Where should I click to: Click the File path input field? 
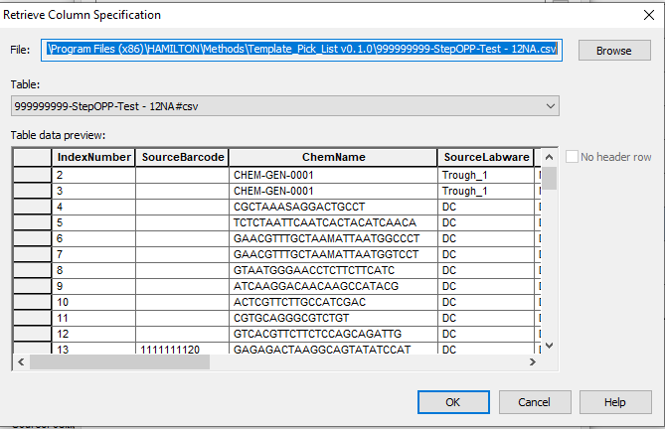[303, 50]
